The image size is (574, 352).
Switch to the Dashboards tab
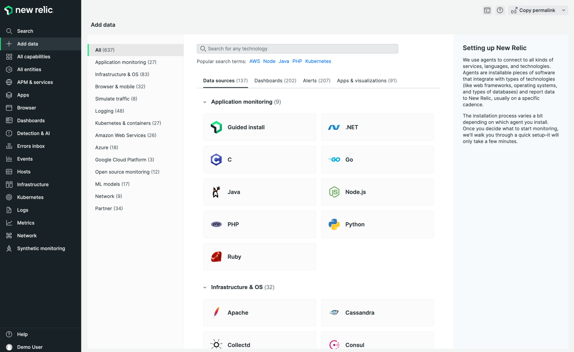pos(275,81)
